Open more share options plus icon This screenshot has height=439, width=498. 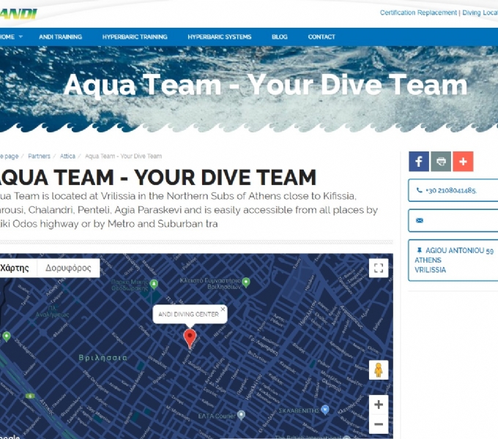click(x=463, y=162)
